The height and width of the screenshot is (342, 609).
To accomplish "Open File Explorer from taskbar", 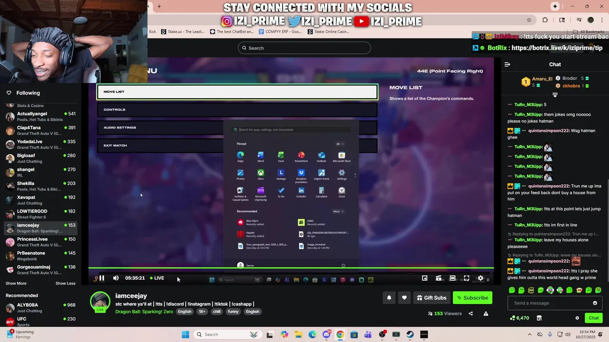I will [x=298, y=334].
